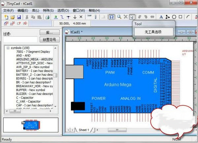Click the 放置符号 button
Screen dimensions: 198x143
(49, 40)
